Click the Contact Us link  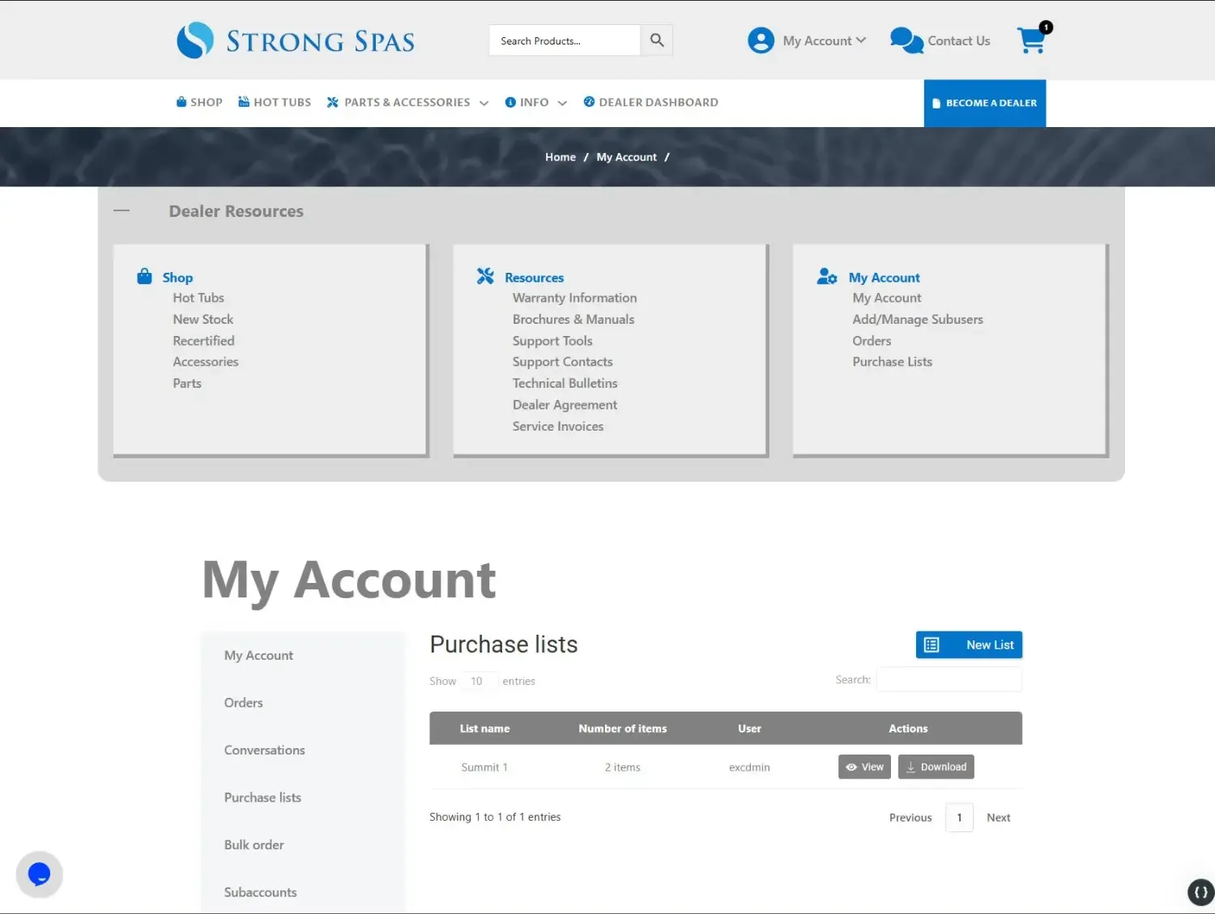(x=959, y=40)
